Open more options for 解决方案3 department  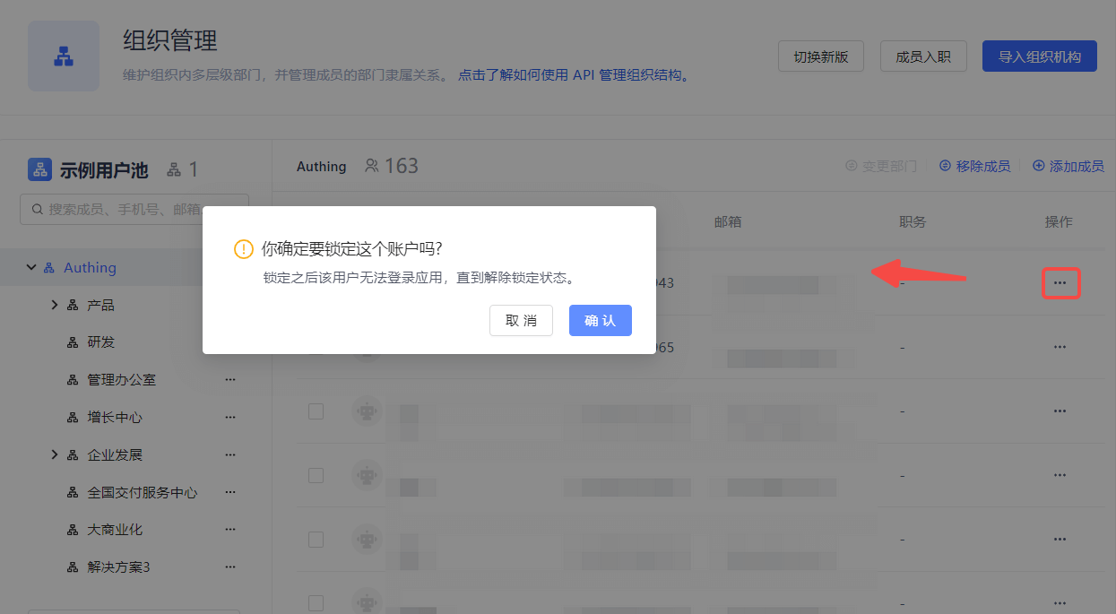pyautogui.click(x=230, y=567)
